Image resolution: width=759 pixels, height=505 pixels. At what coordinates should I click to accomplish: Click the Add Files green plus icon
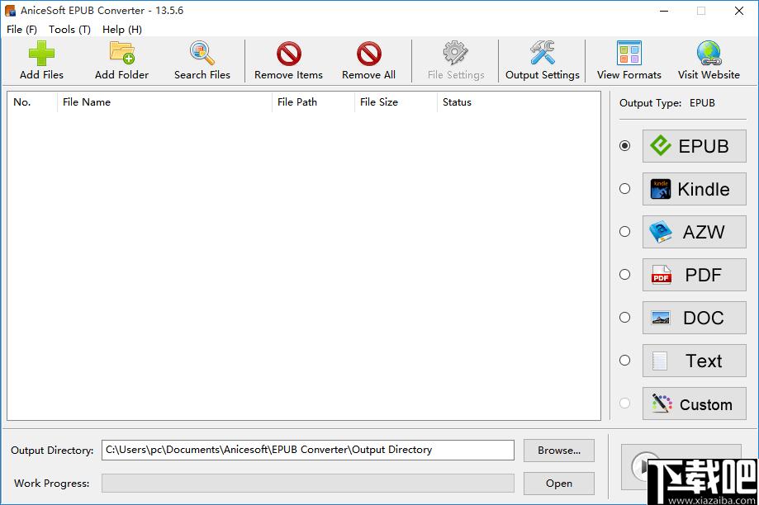(41, 53)
